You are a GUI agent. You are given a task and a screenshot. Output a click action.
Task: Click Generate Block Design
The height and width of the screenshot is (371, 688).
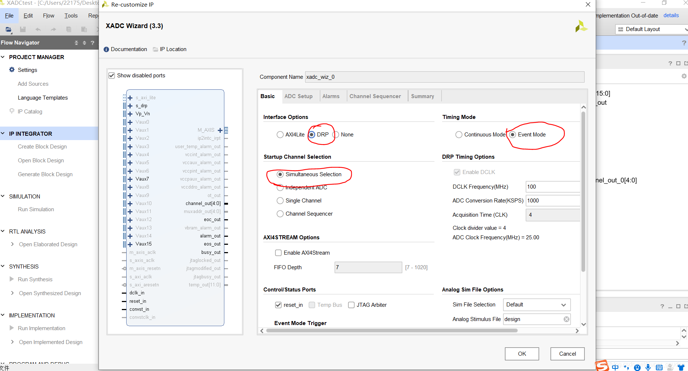coord(45,174)
